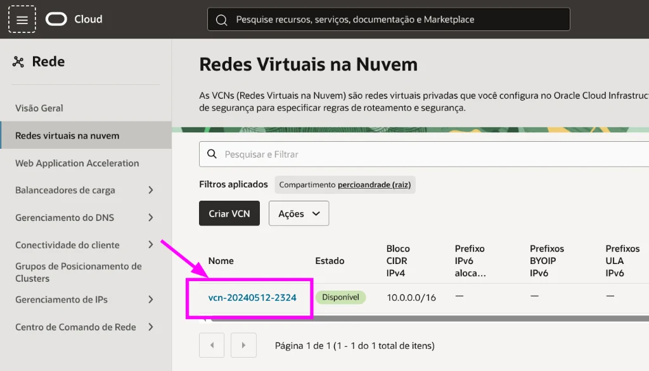Focus the Pesquisar e Filtrar field
This screenshot has height=371, width=649.
coord(424,154)
